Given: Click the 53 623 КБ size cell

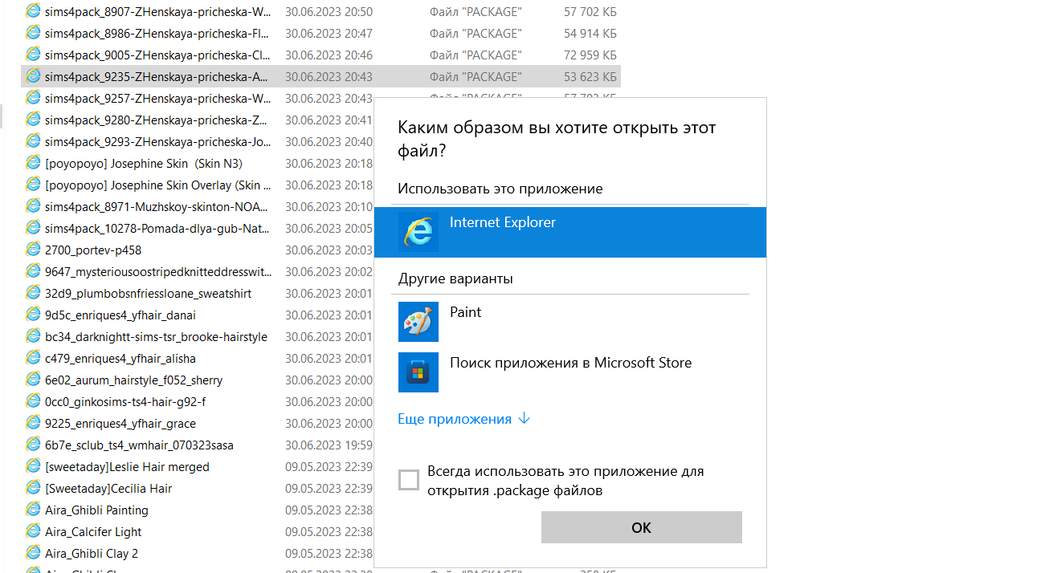Looking at the screenshot, I should (x=590, y=77).
